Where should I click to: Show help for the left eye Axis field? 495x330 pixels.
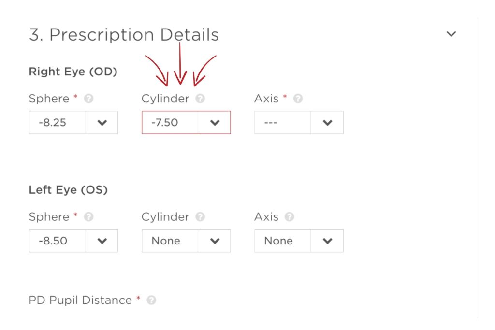click(x=289, y=216)
